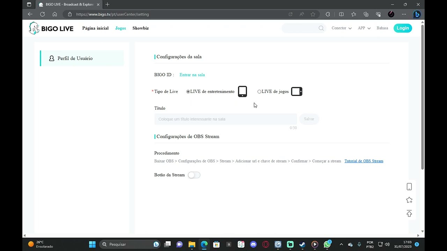Image resolution: width=447 pixels, height=251 pixels.
Task: Click the Salvar button
Action: click(x=309, y=119)
